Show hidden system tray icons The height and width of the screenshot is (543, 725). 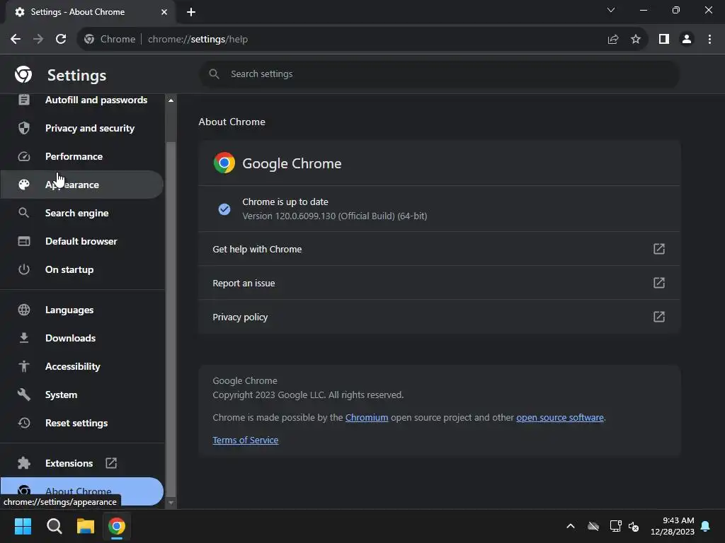571,526
